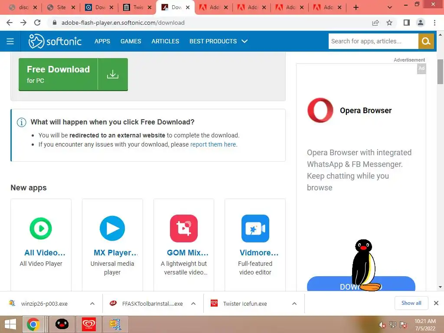This screenshot has height=333, width=444.
Task: Click the Opera Browser ad title
Action: click(366, 111)
